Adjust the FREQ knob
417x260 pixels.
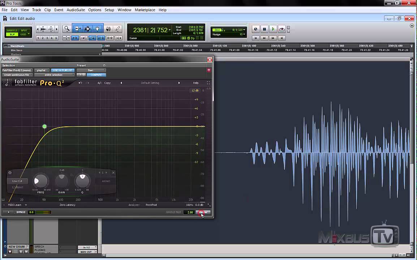[40, 181]
